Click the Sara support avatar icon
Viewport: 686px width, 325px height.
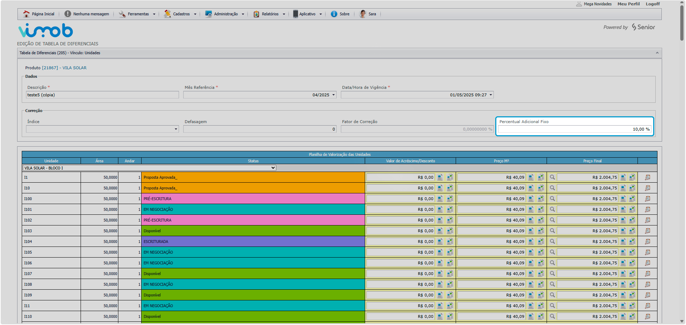[363, 14]
